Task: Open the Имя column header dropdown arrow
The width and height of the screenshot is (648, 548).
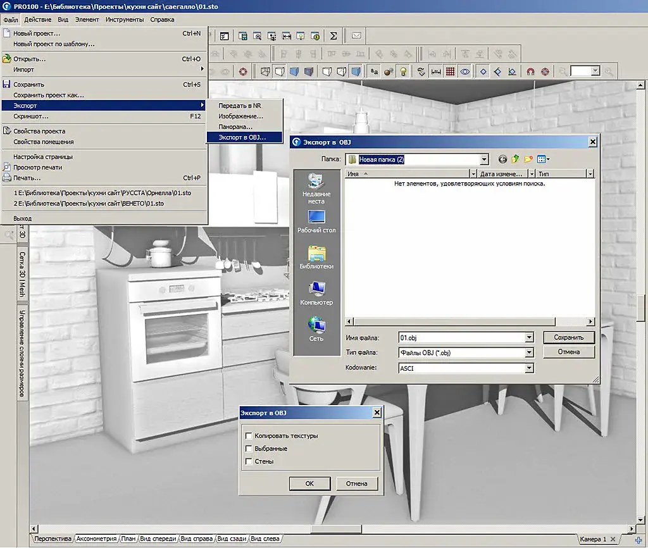Action: coord(473,174)
